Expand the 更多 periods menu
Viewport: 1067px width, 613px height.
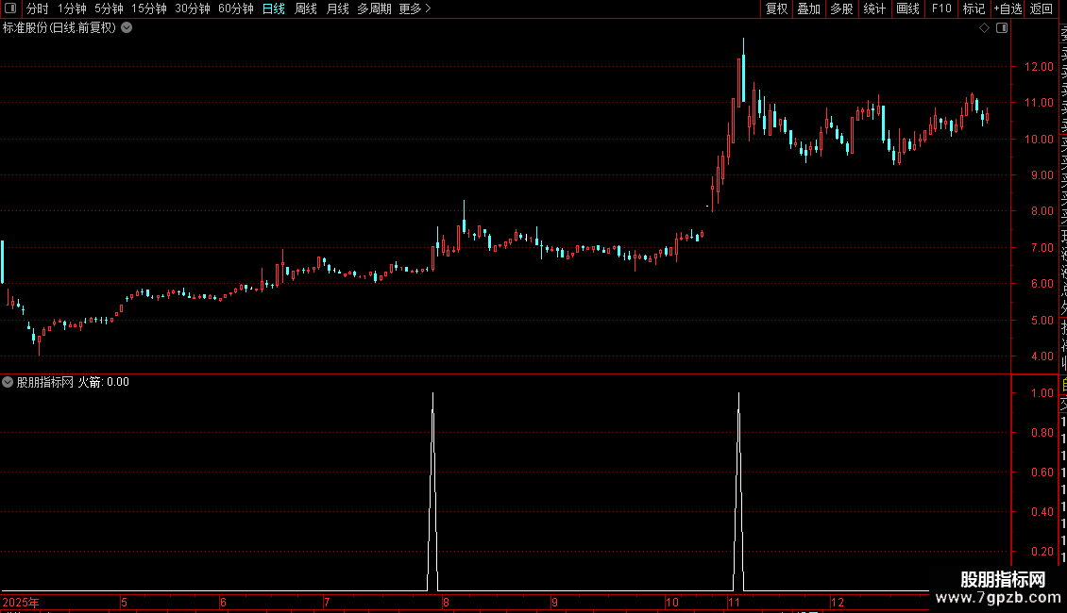tap(415, 8)
